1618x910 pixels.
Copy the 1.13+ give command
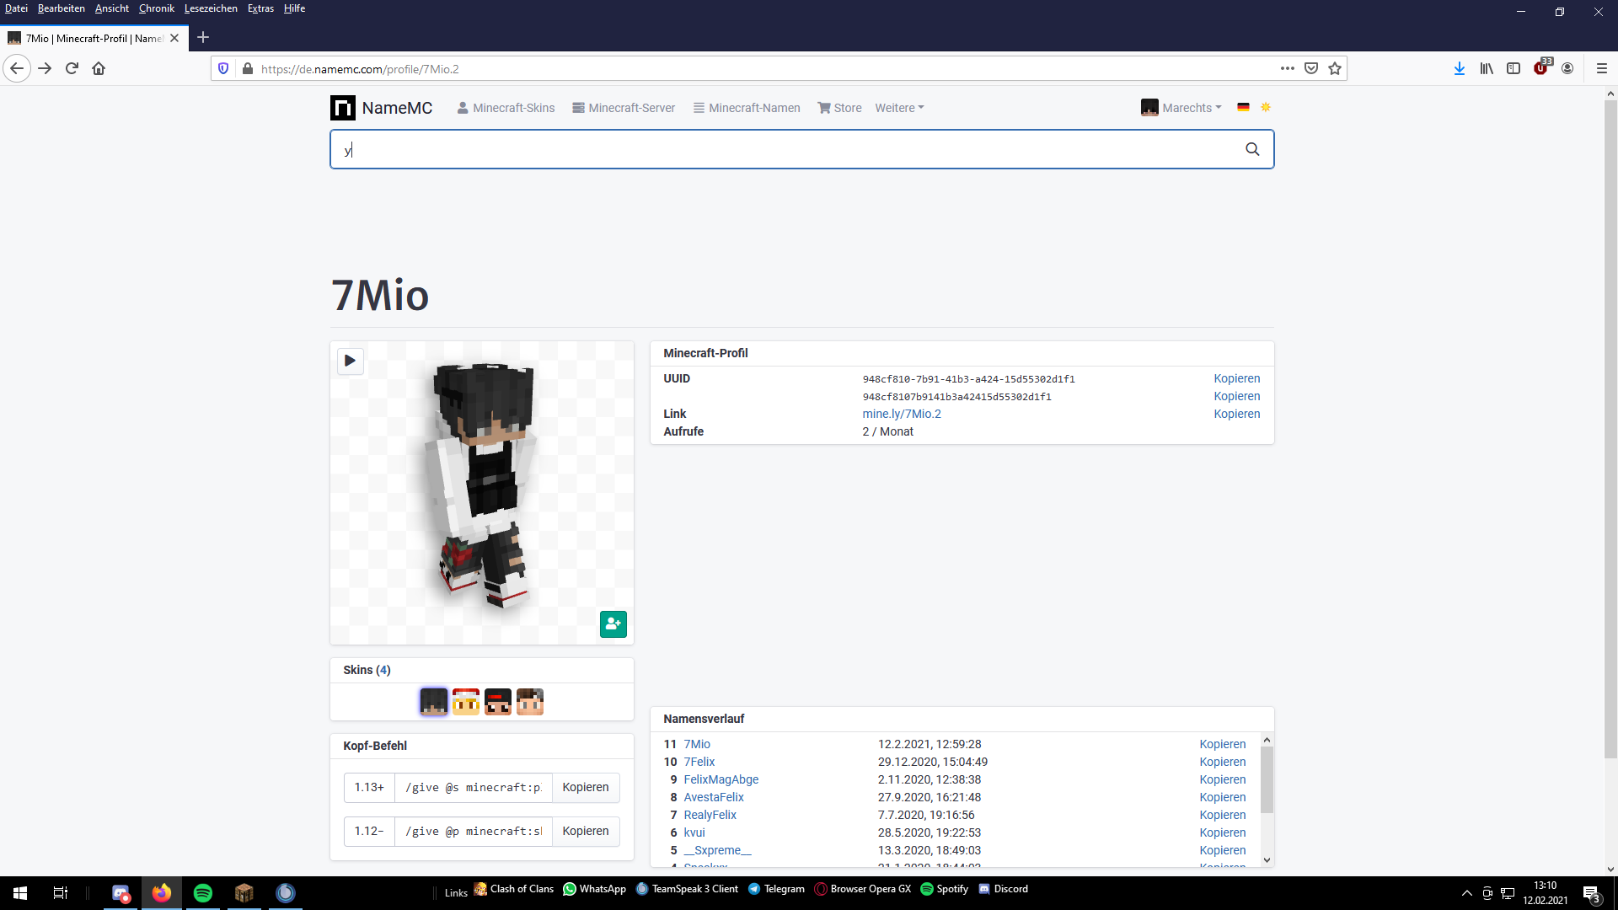586,787
